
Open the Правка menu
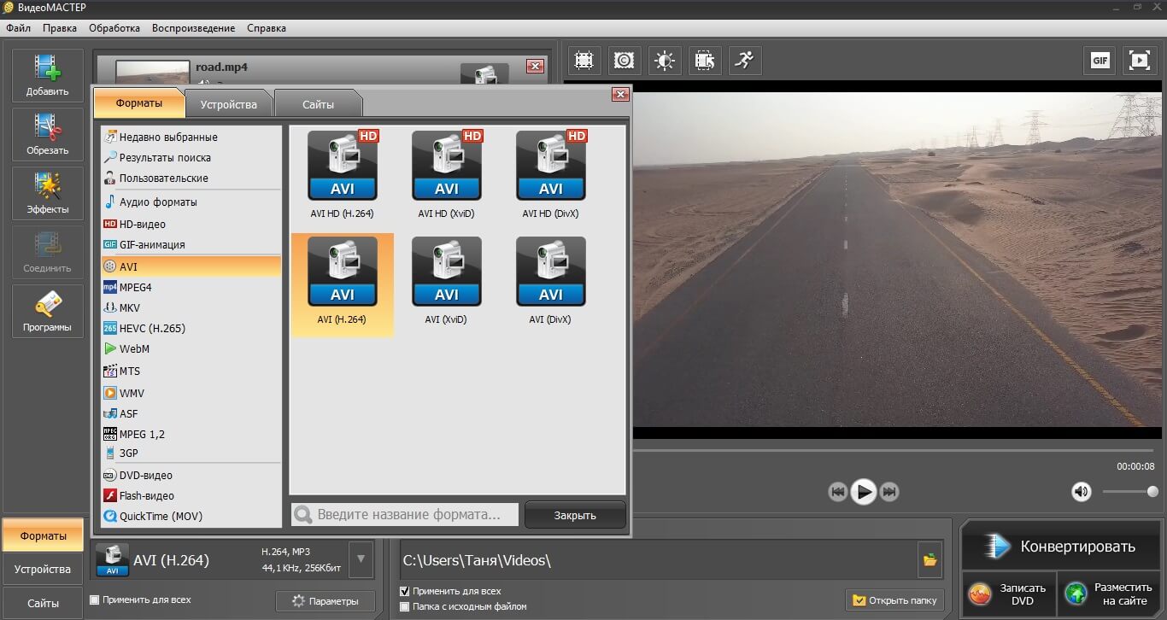tap(60, 28)
